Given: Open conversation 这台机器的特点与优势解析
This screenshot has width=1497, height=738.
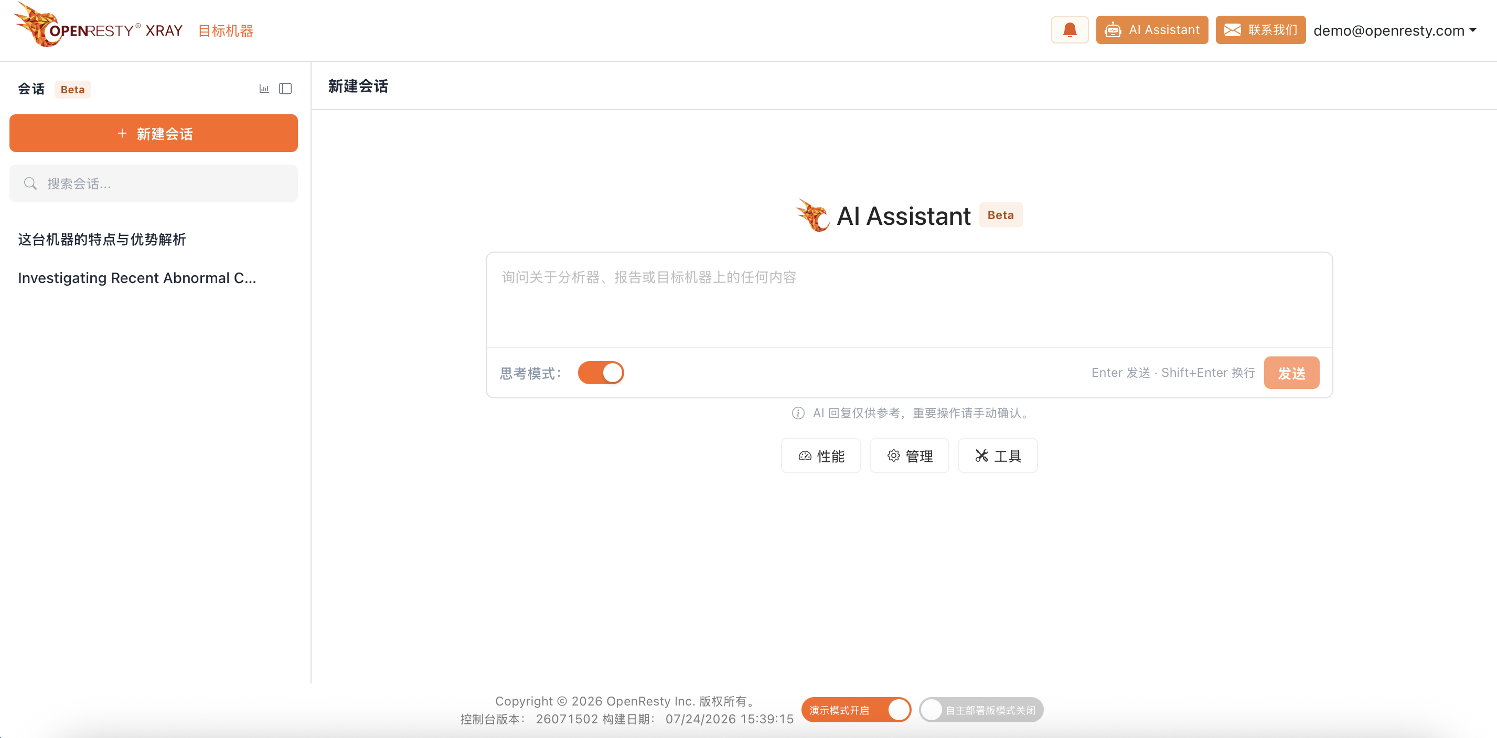Looking at the screenshot, I should pos(102,239).
